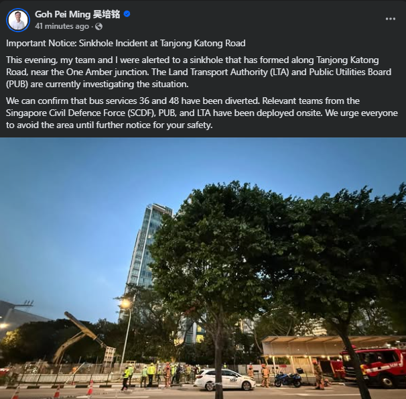The width and height of the screenshot is (406, 399).
Task: Click the white SCDF car in photo
Action: tap(224, 380)
